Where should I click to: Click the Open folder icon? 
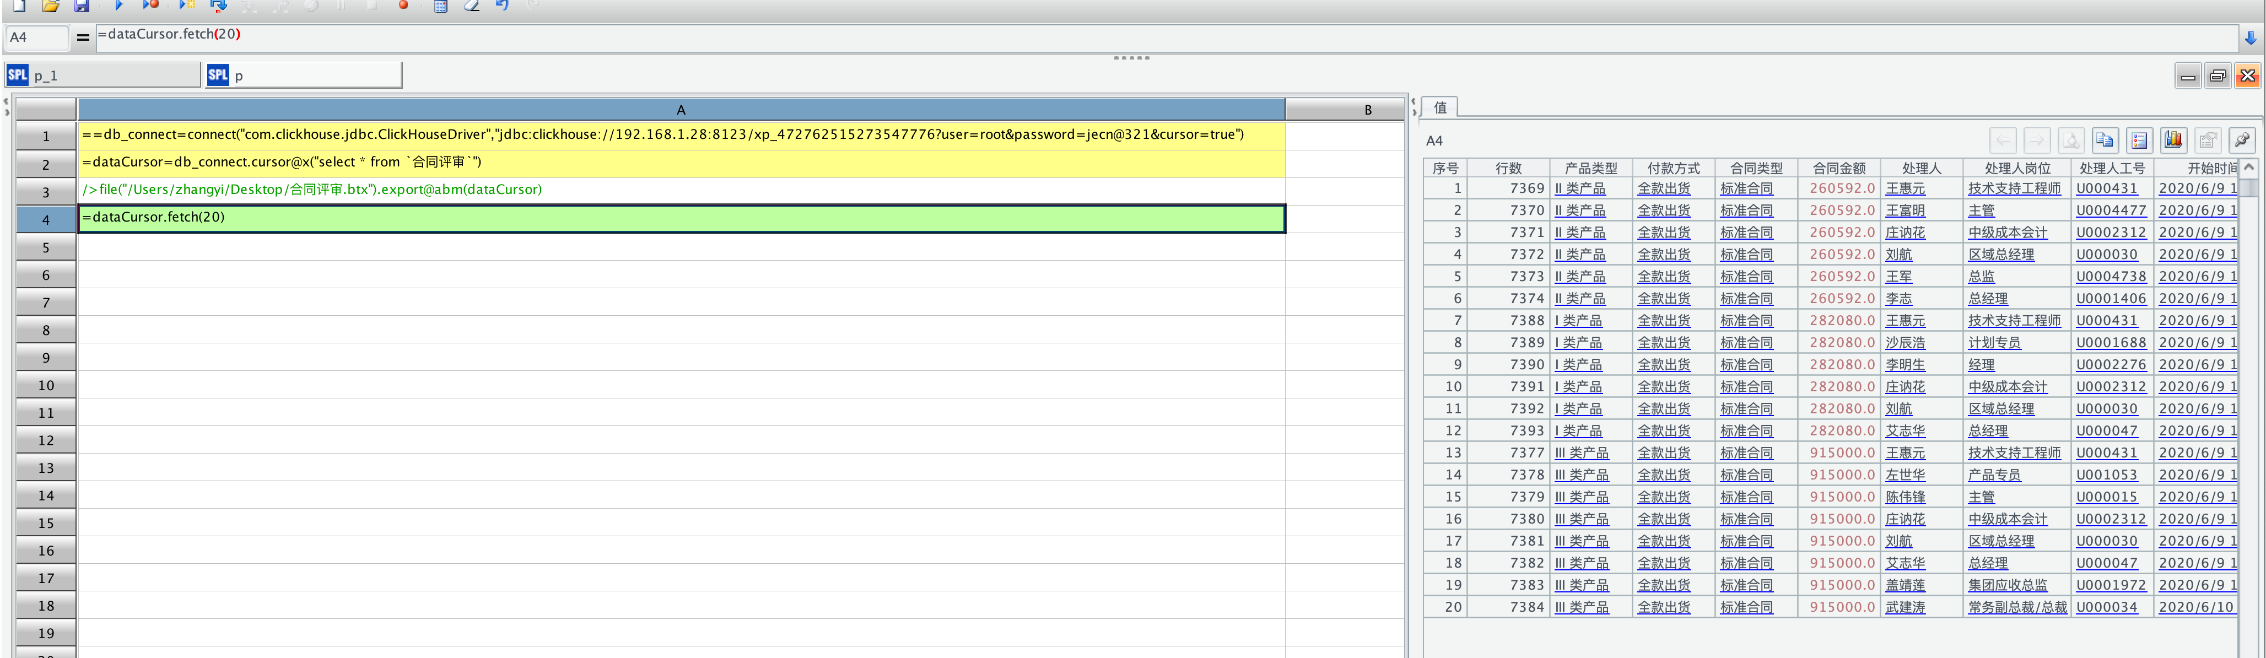[51, 6]
